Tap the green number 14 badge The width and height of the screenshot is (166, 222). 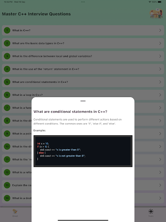click(x=7, y=198)
